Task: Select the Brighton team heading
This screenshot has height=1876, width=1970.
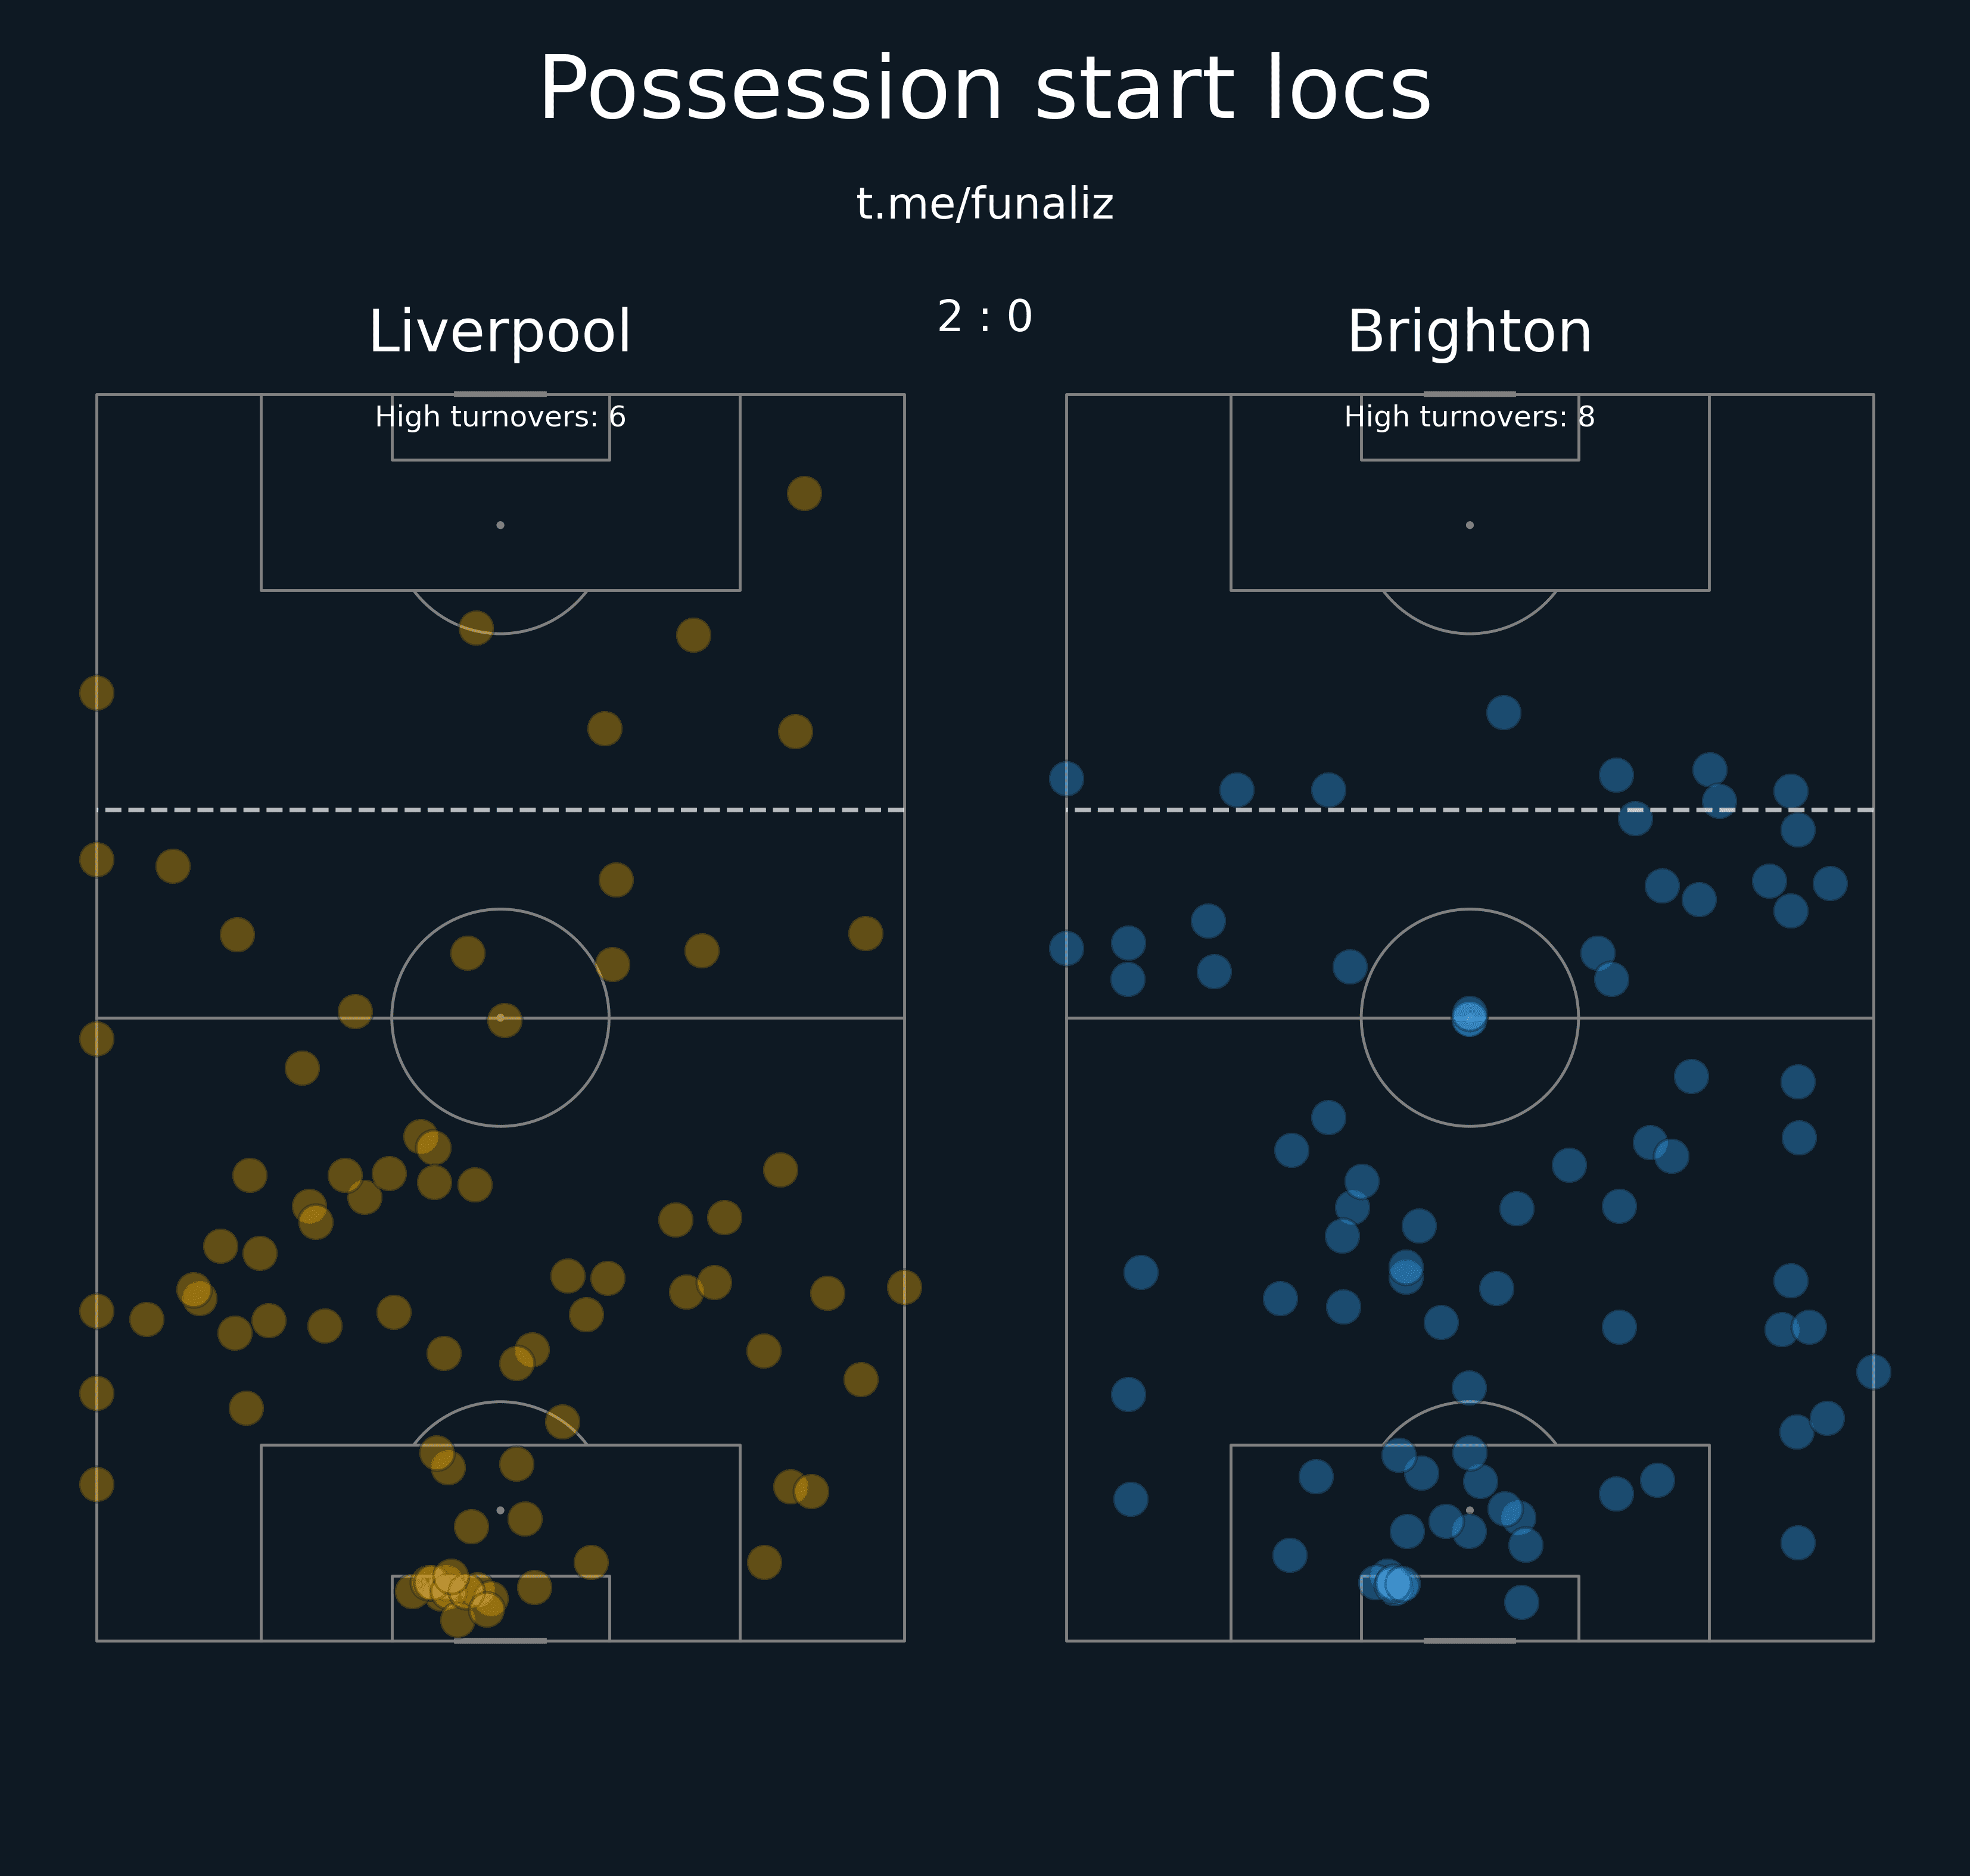Action: coord(1469,332)
